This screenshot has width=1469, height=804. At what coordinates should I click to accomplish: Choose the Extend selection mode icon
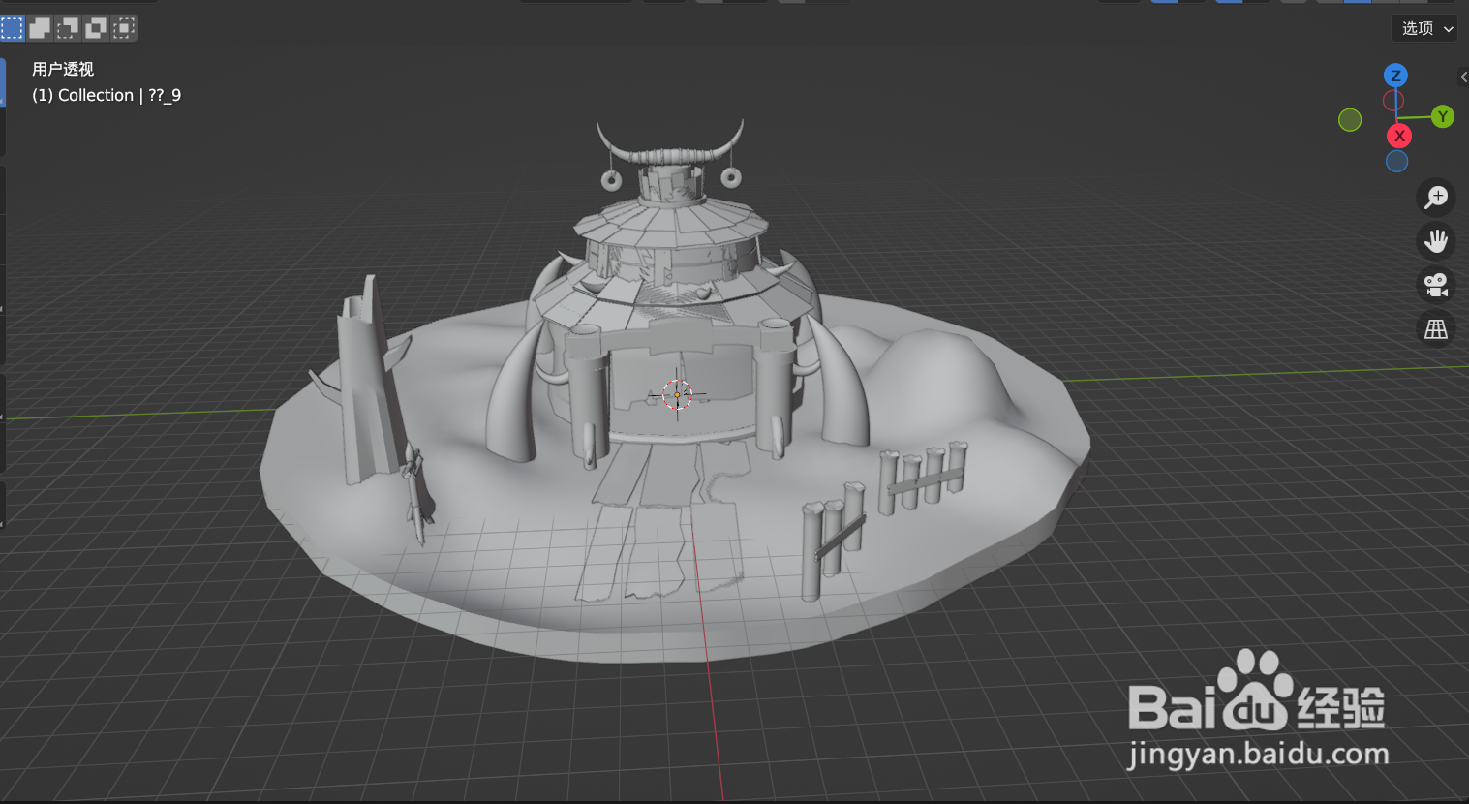pos(40,28)
